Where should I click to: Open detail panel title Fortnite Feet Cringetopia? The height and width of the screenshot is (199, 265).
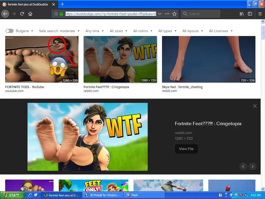[208, 124]
